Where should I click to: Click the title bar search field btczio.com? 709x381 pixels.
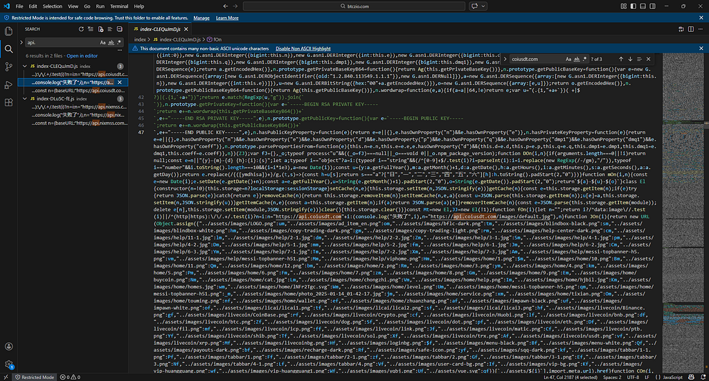[x=354, y=6]
